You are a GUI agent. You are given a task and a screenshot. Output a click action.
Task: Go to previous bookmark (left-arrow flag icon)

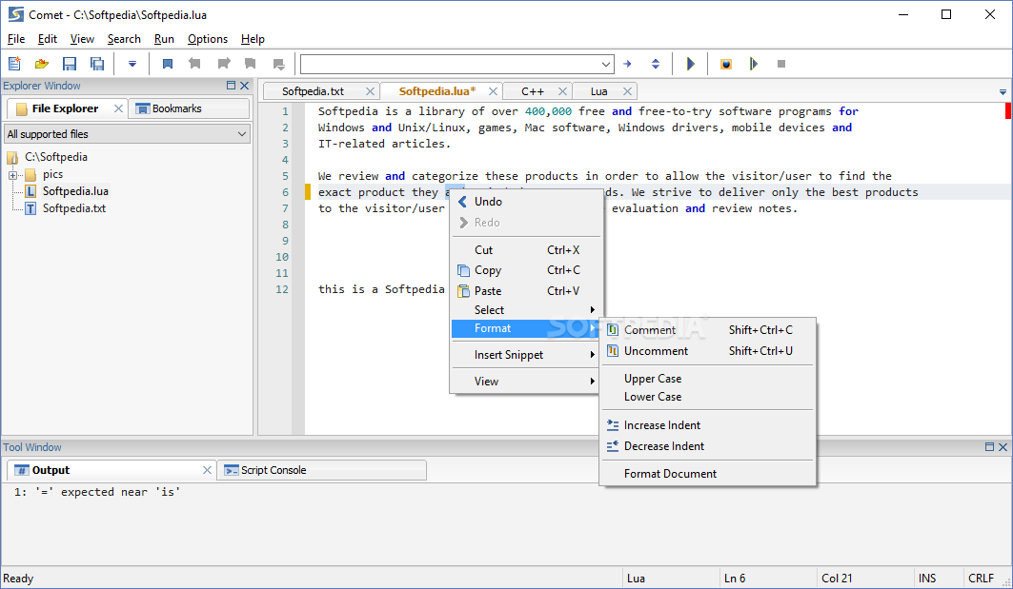pyautogui.click(x=194, y=64)
